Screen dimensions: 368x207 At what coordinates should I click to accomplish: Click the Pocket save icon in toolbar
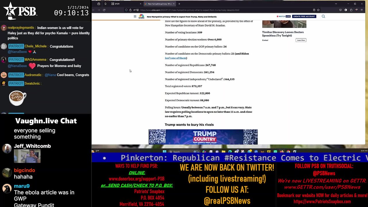[340, 10]
